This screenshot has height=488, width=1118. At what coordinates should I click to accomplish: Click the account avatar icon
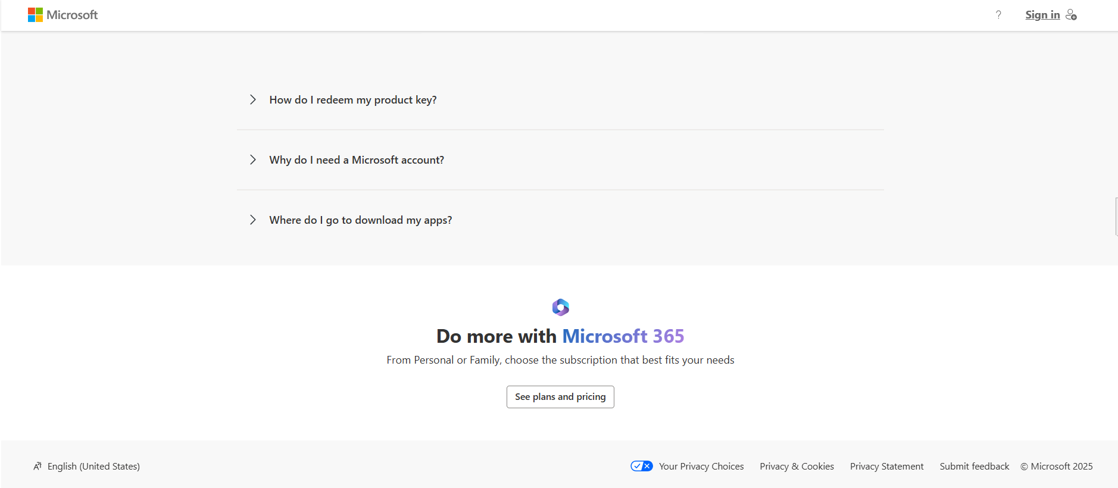click(1071, 15)
